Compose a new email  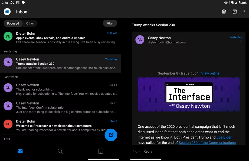pos(111,135)
